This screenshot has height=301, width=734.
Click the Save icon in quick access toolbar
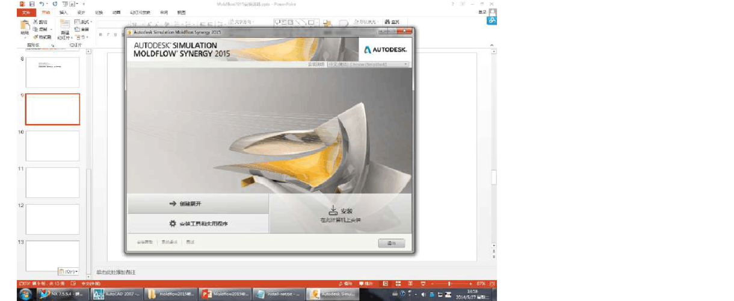pos(32,4)
